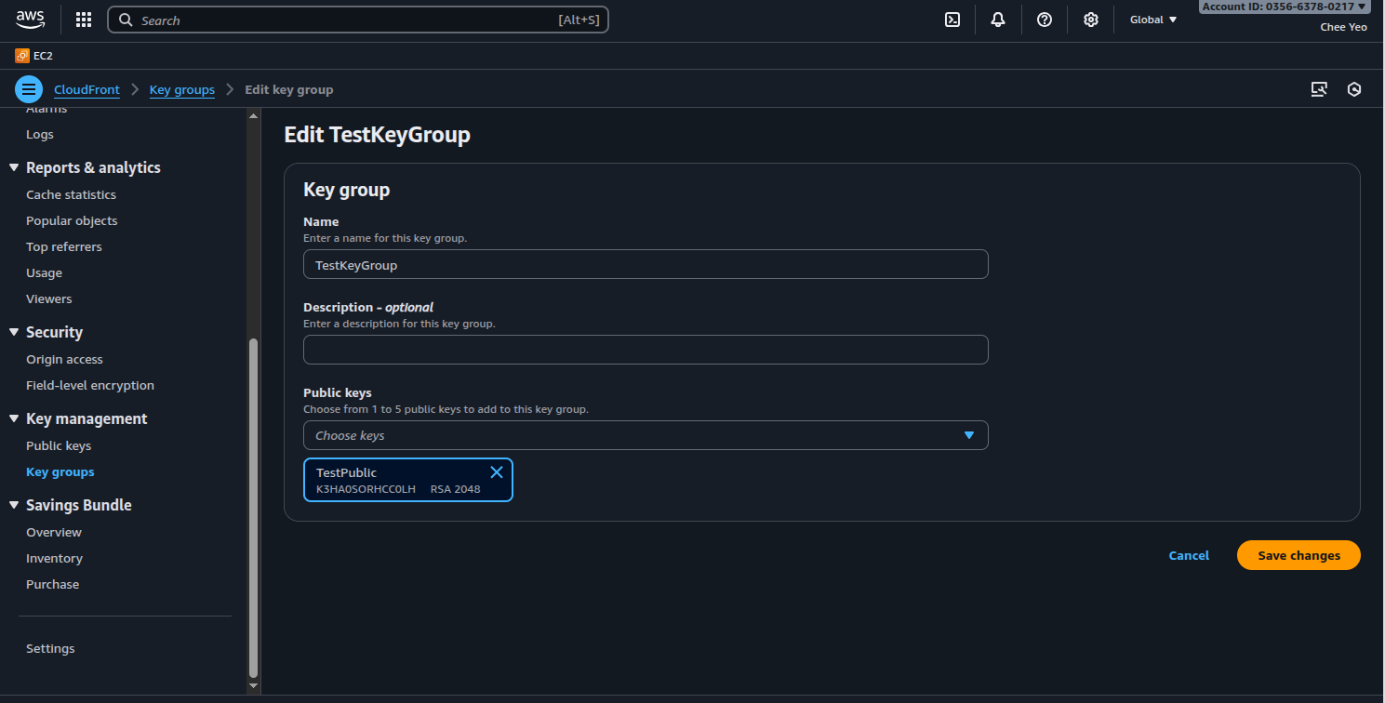Open Cache statistics in sidebar
1385x703 pixels.
(x=71, y=194)
